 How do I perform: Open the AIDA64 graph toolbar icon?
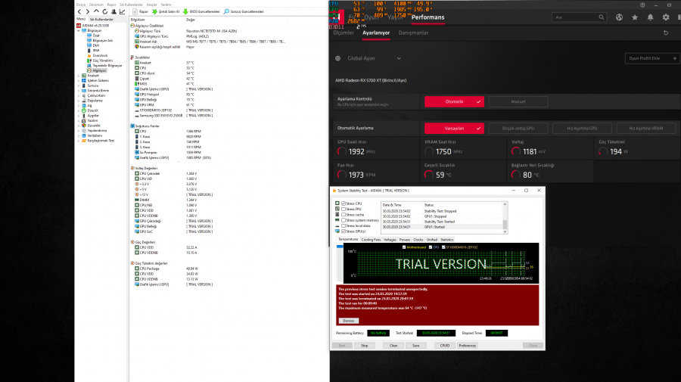click(x=122, y=11)
